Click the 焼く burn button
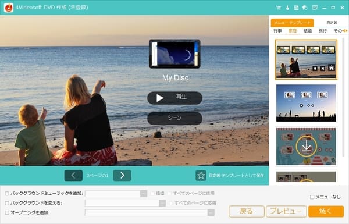Image resolution: width=349 pixels, height=224 pixels. coord(326,211)
